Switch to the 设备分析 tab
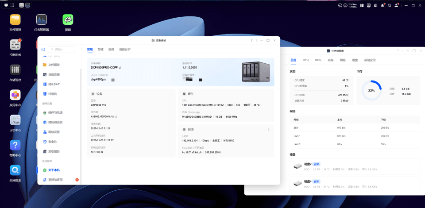Viewport: 425px width, 208px height. point(125,50)
